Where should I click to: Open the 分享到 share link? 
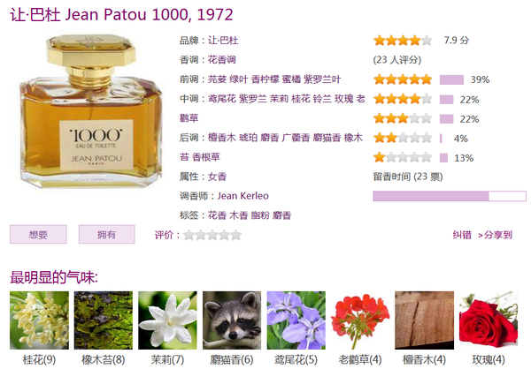[495, 235]
